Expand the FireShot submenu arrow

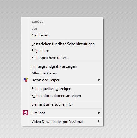point(99,113)
